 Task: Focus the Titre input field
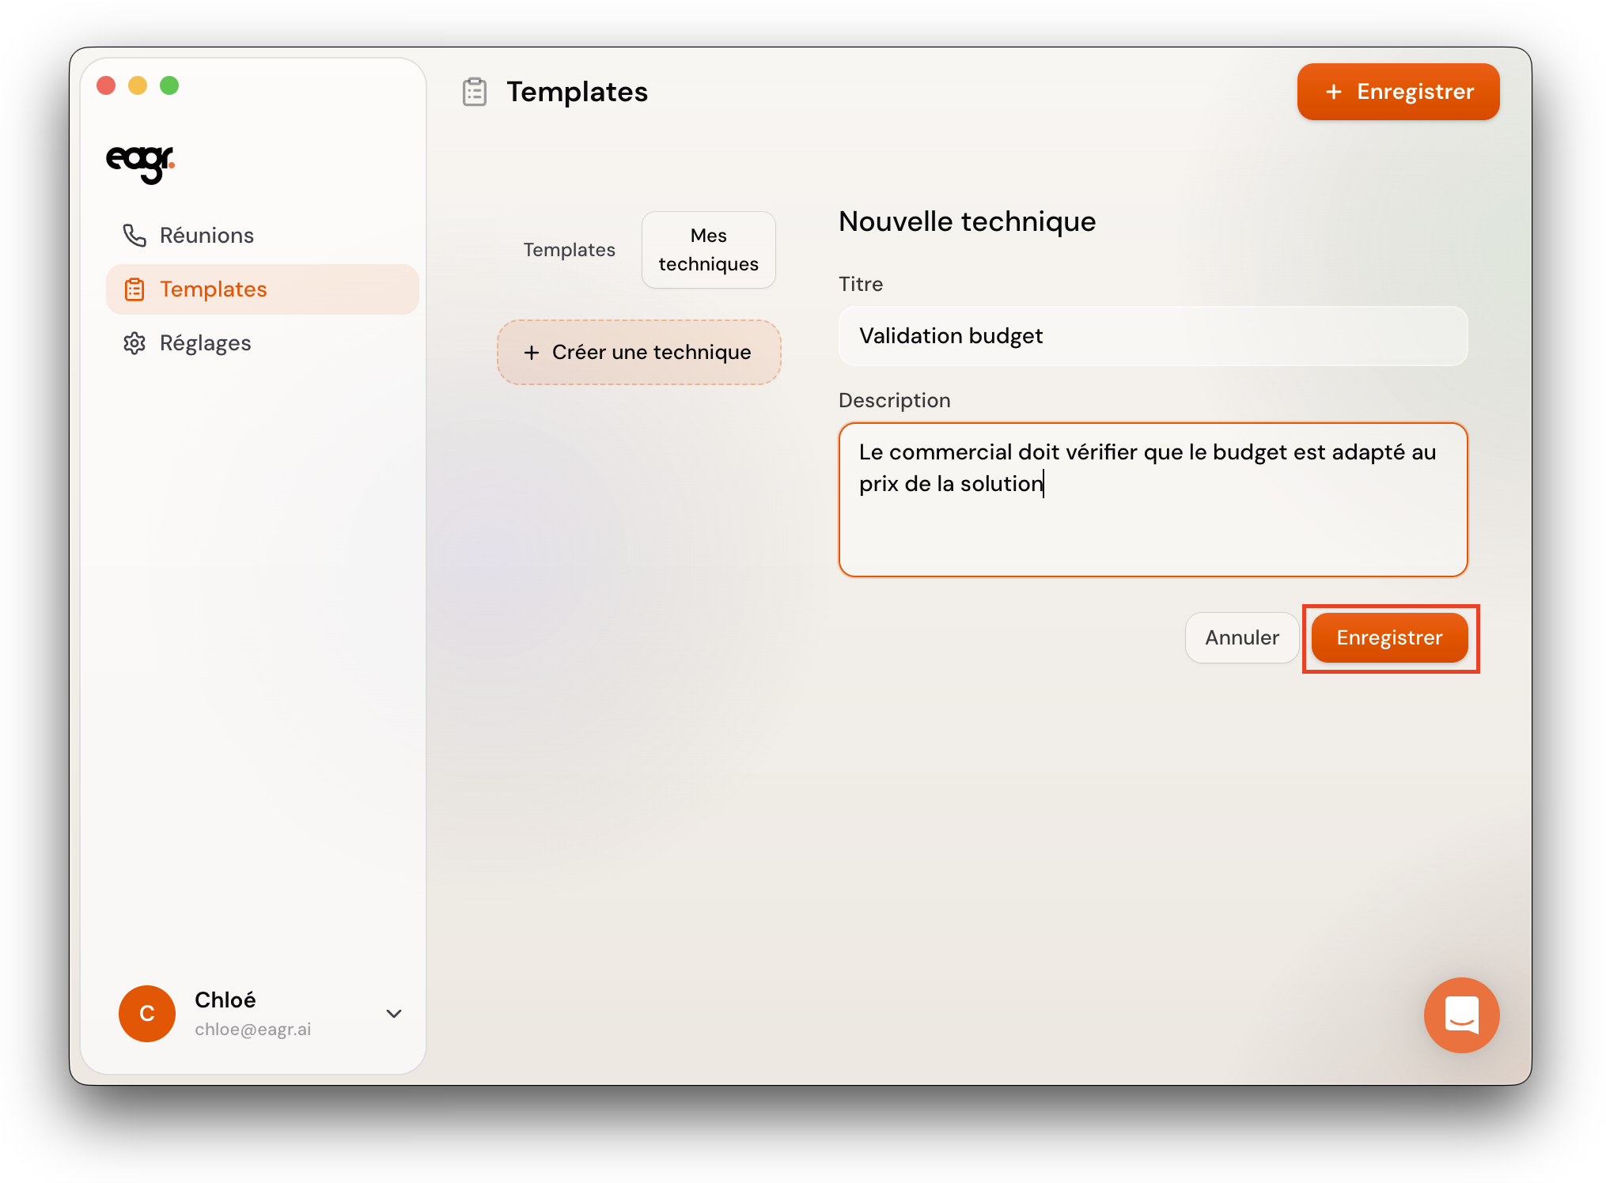(1152, 336)
